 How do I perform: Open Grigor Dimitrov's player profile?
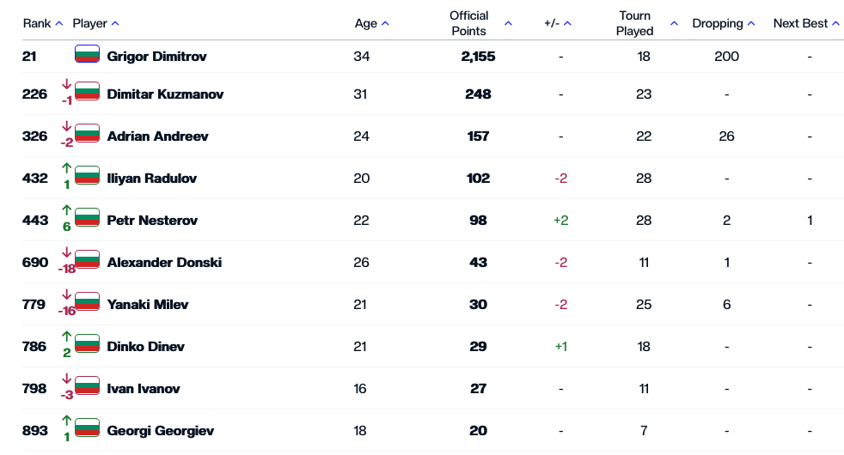(156, 57)
